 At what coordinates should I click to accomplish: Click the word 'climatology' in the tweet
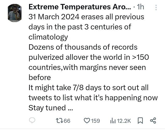(48, 37)
